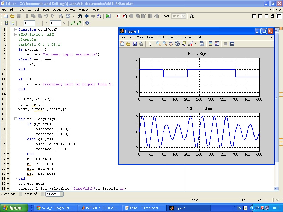This screenshot has width=283, height=212.
Task: Open the Cell menu in Editor
Action: (x=37, y=10)
